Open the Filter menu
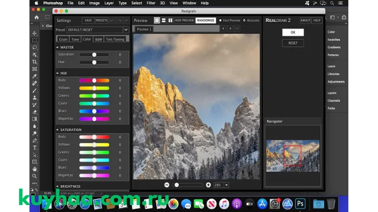The image size is (378, 212). coord(151,3)
